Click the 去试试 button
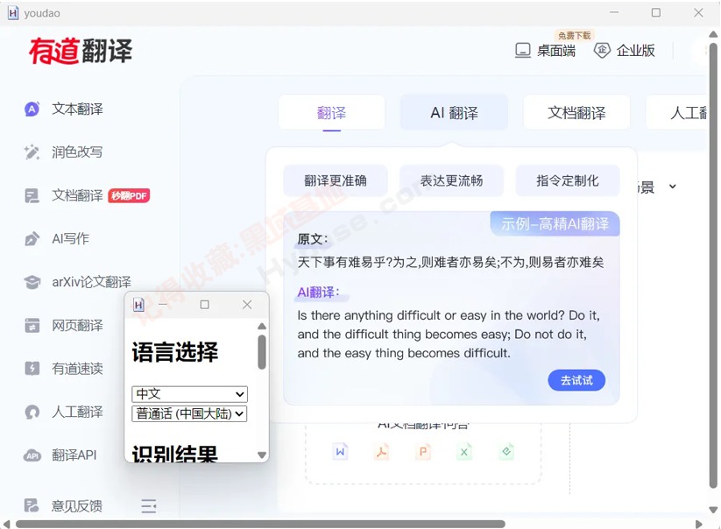This screenshot has height=529, width=721. [x=576, y=381]
